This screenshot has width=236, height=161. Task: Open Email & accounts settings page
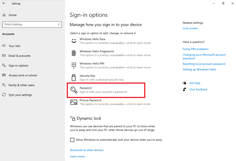click(19, 56)
